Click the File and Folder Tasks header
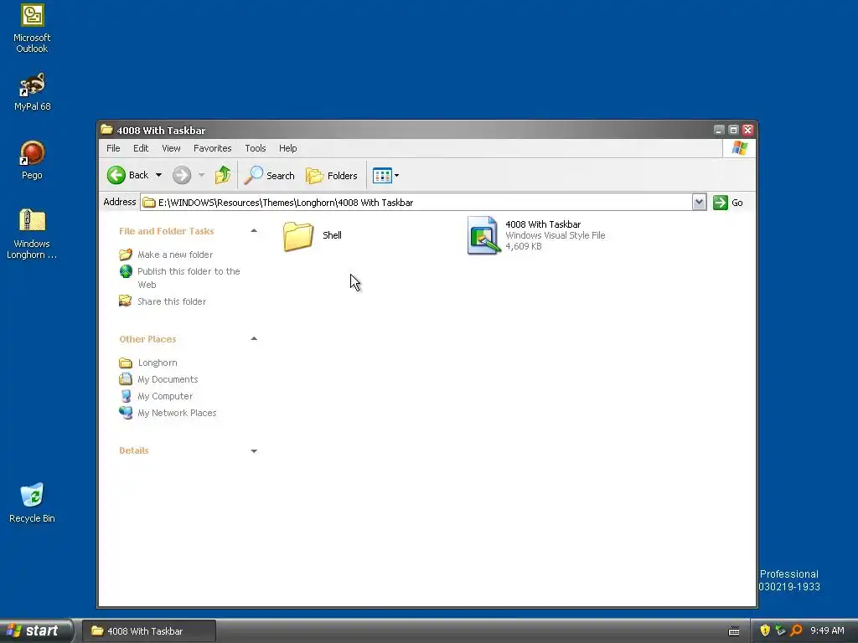The image size is (858, 643). click(167, 231)
